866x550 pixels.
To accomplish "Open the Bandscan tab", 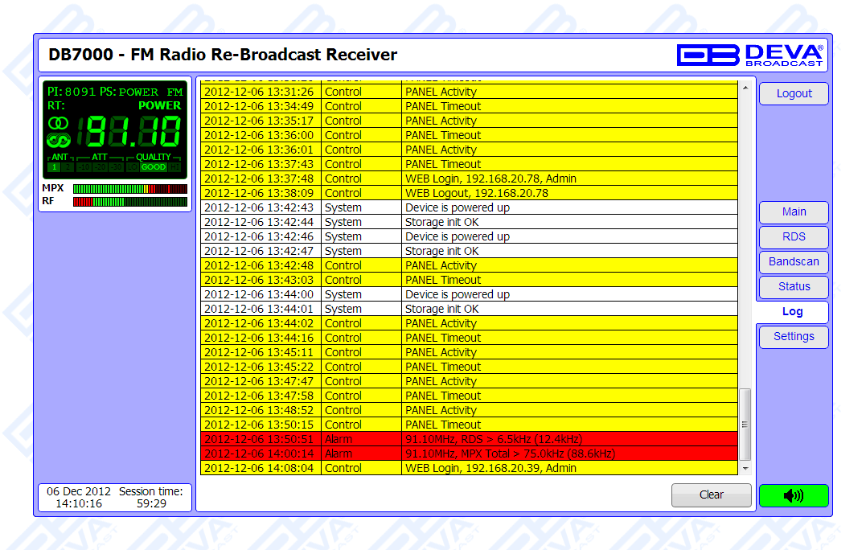I will (x=793, y=262).
